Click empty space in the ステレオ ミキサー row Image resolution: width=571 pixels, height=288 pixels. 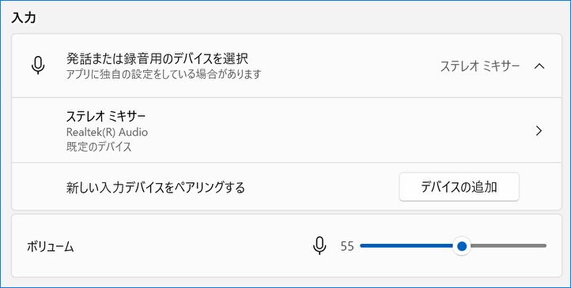pyautogui.click(x=327, y=130)
